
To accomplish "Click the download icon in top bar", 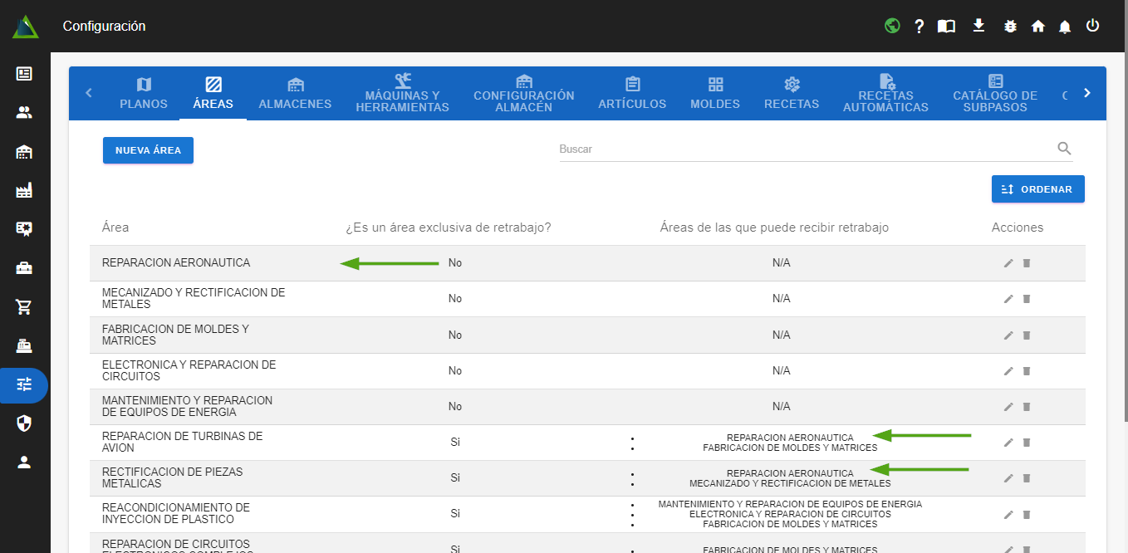I will pos(978,26).
